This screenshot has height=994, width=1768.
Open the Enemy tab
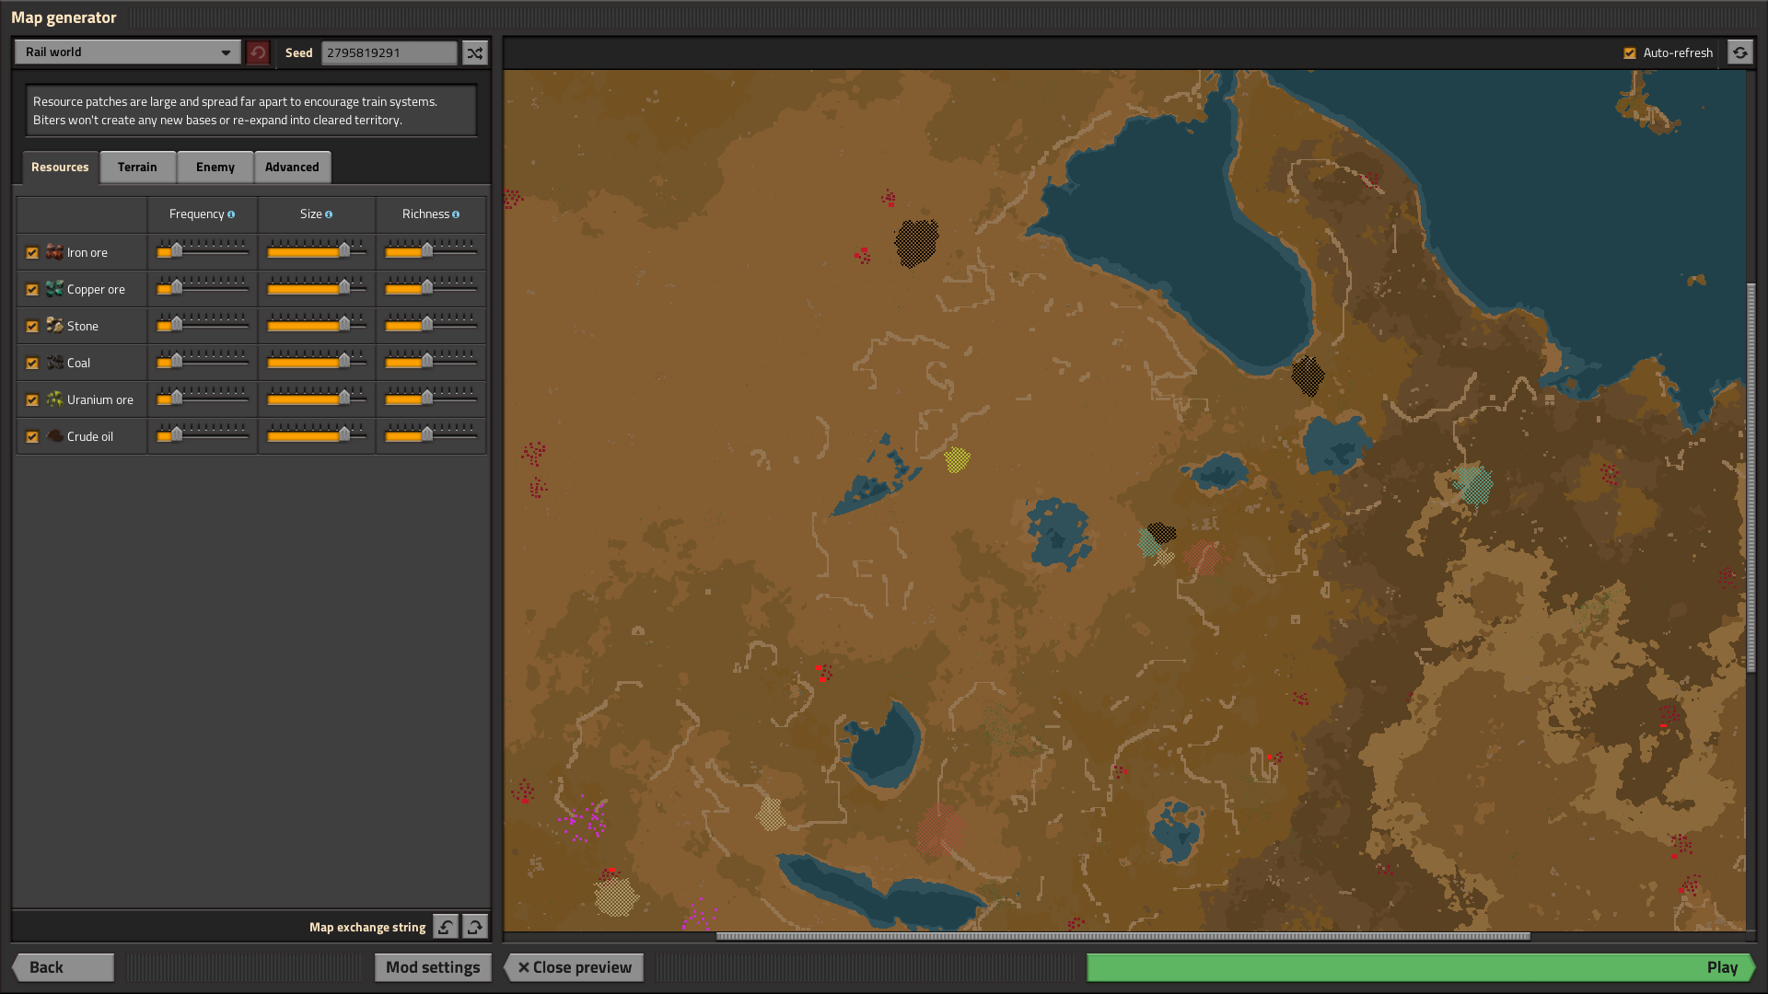tap(215, 168)
